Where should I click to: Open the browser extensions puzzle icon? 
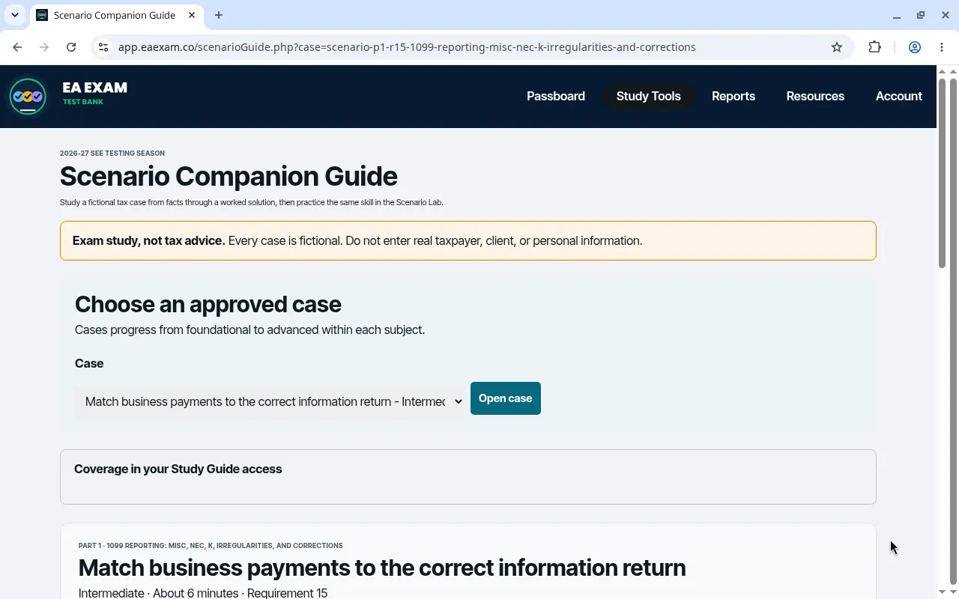(x=874, y=47)
